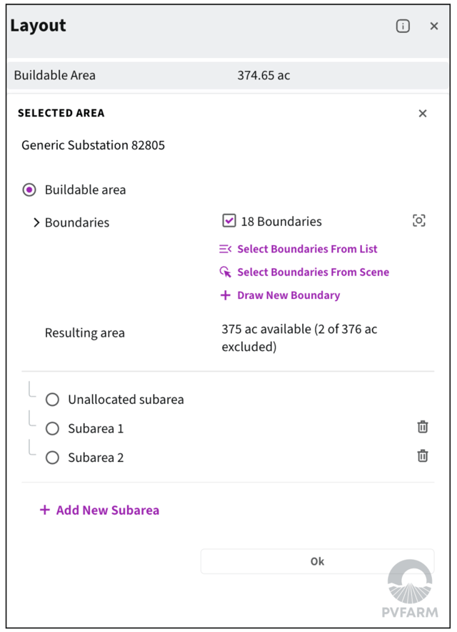The width and height of the screenshot is (457, 632).
Task: Click the plus icon for Add New Subarea
Action: (45, 510)
